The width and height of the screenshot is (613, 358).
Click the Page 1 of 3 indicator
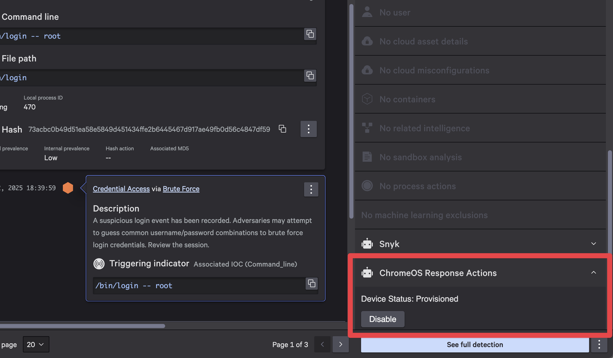click(290, 345)
